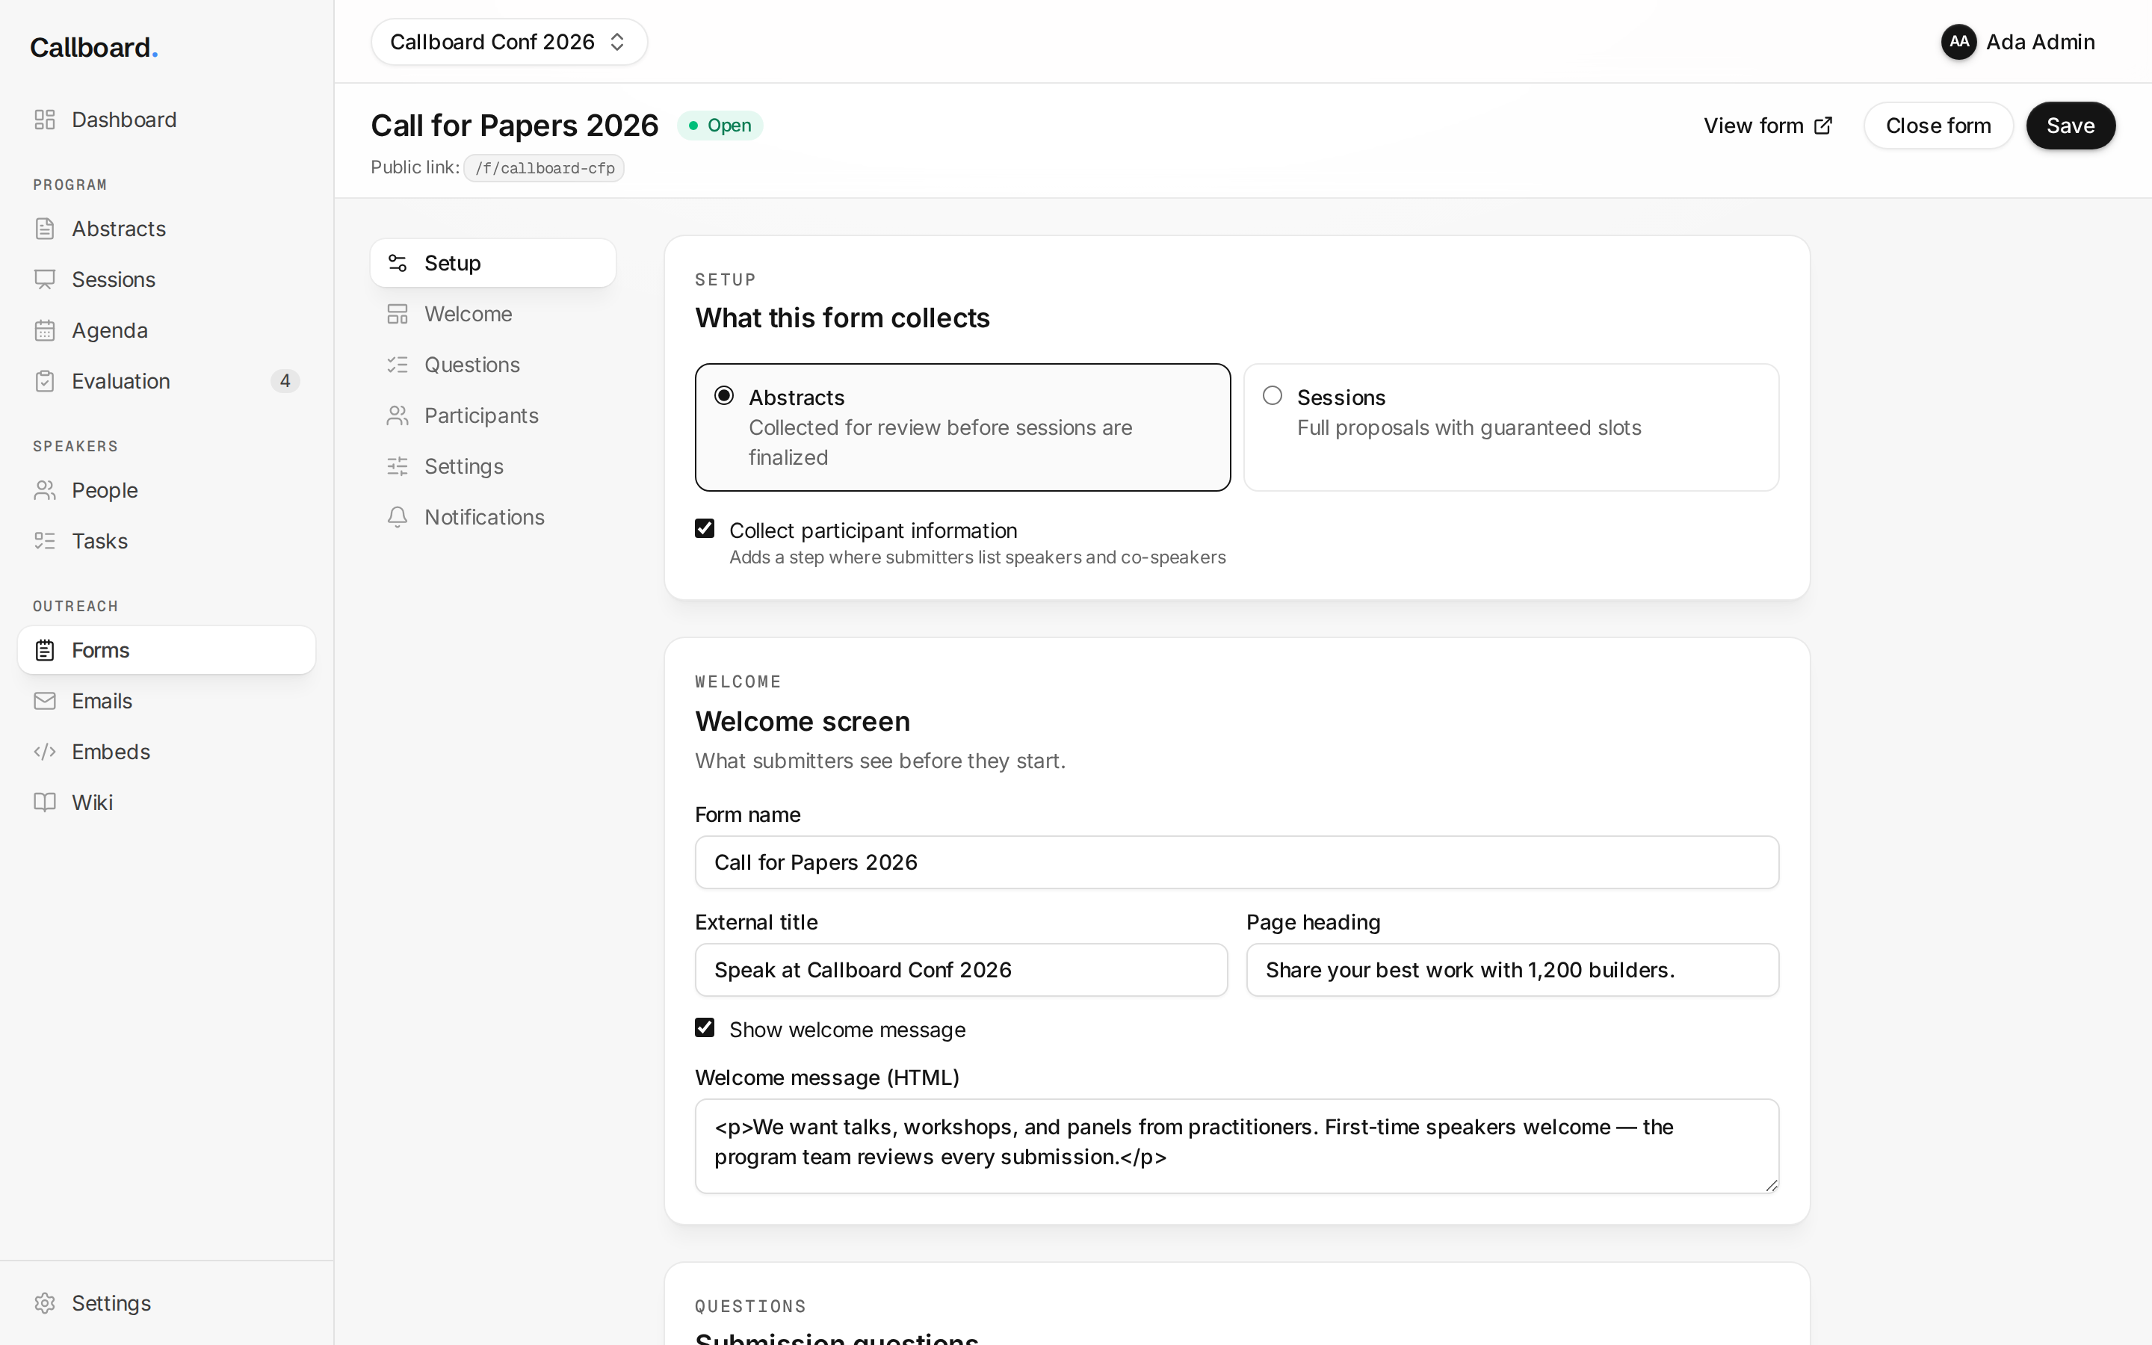This screenshot has width=2152, height=1345.
Task: Click the Tasks checklist icon
Action: coord(45,541)
